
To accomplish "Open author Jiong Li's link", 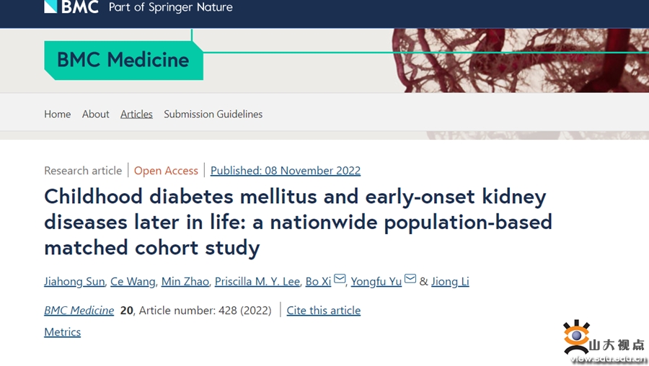I will pyautogui.click(x=450, y=282).
